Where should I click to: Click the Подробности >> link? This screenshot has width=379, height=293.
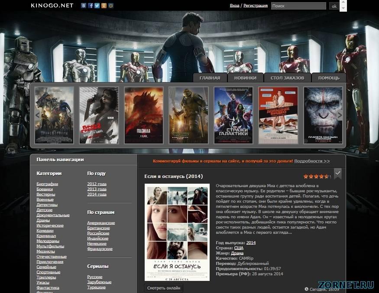(312, 161)
